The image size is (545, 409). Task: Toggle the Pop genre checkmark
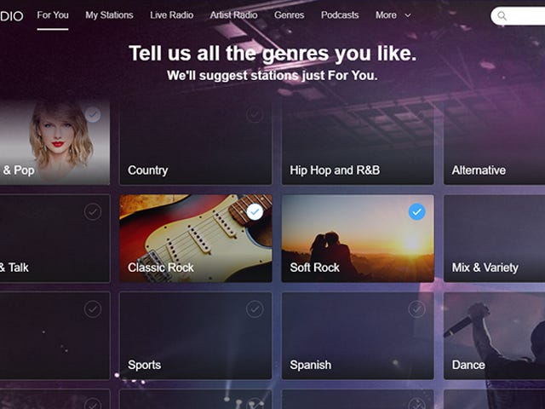(x=93, y=114)
